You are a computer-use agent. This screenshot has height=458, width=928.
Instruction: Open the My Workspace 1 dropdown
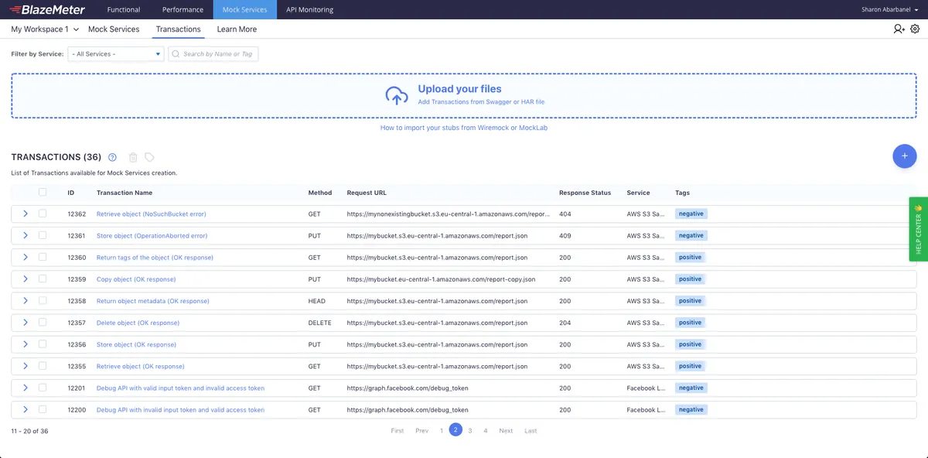tap(45, 29)
